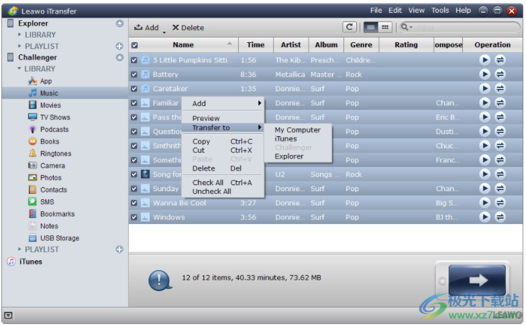Open the Add button dropdown arrow
This screenshot has height=326, width=526.
click(164, 32)
